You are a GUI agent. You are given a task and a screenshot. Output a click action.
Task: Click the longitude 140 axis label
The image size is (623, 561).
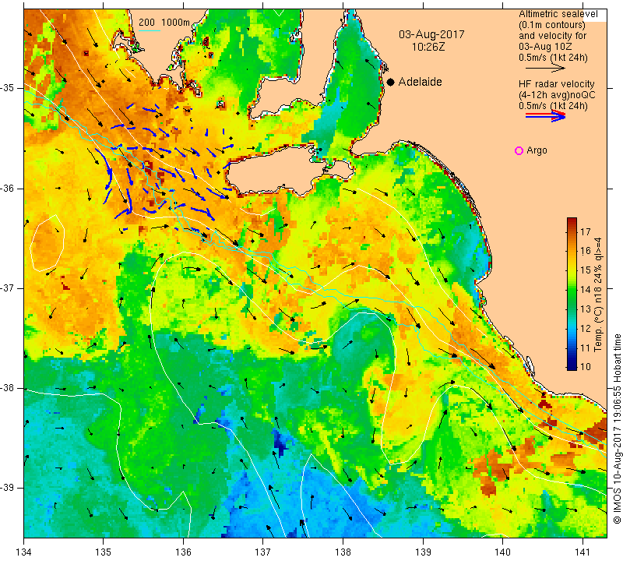(502, 552)
